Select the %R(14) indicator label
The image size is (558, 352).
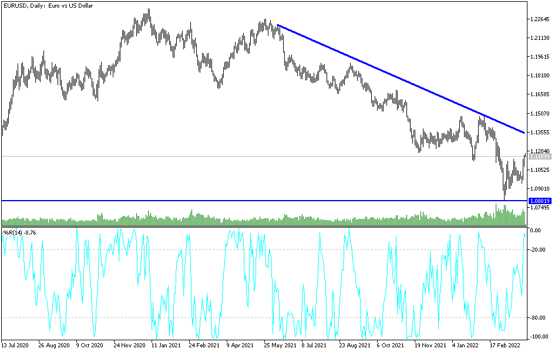13,232
